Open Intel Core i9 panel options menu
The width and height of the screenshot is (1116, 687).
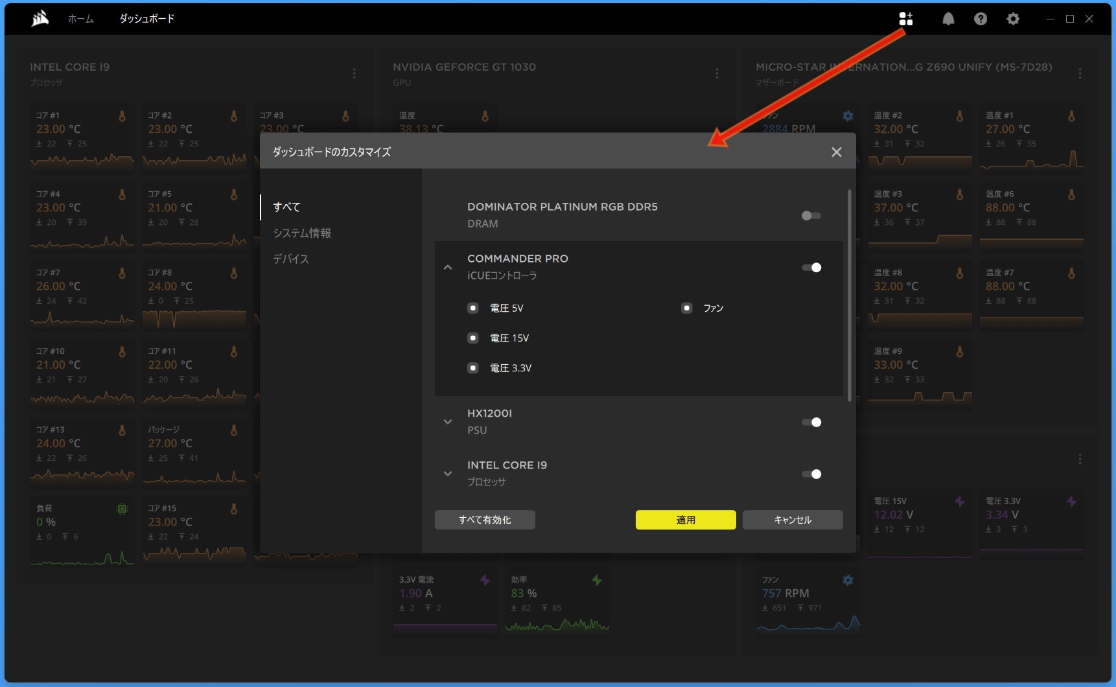[354, 74]
